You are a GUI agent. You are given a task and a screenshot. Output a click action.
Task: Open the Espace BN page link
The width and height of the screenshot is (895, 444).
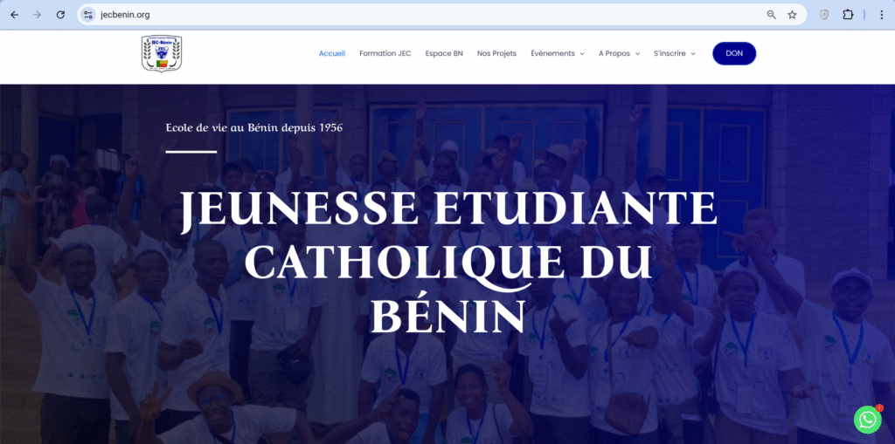coord(444,53)
